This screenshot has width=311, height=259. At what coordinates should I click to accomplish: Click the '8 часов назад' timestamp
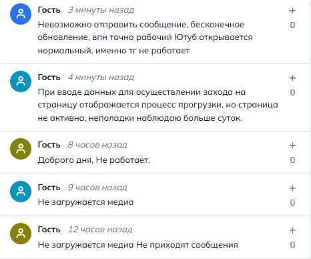tap(97, 145)
